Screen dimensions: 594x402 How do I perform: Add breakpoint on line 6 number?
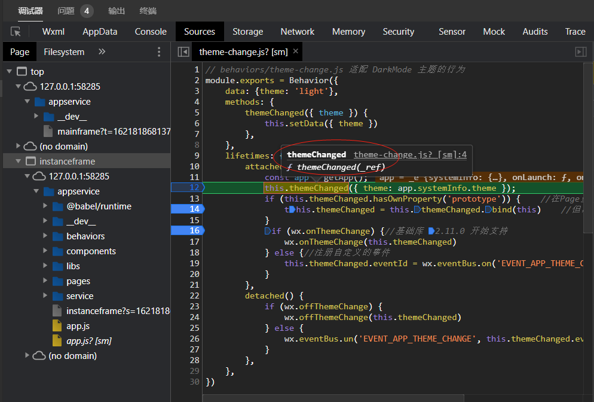click(x=197, y=123)
